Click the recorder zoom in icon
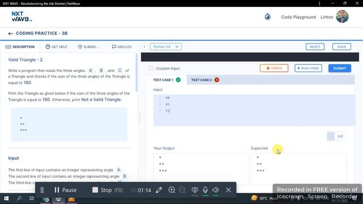Screen dimensions: 363x204 point(172,190)
